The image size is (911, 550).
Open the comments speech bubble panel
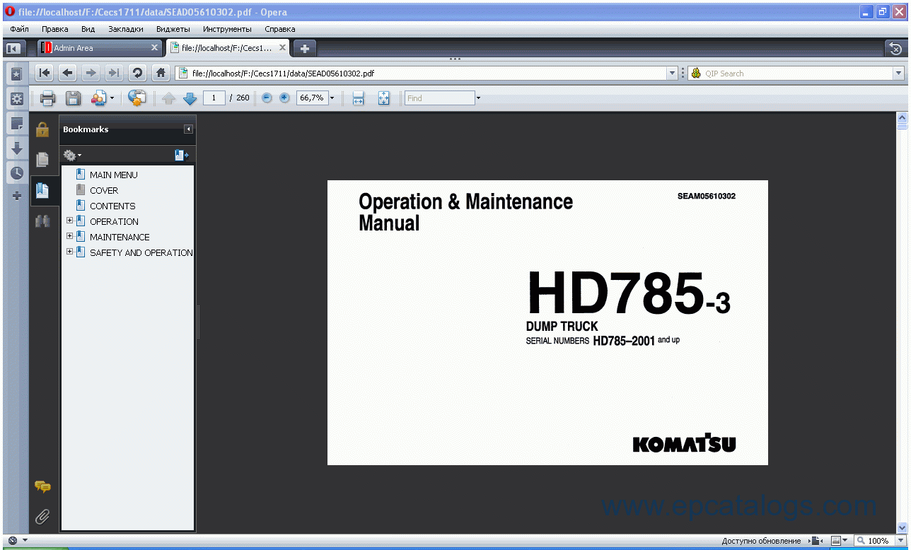(42, 486)
